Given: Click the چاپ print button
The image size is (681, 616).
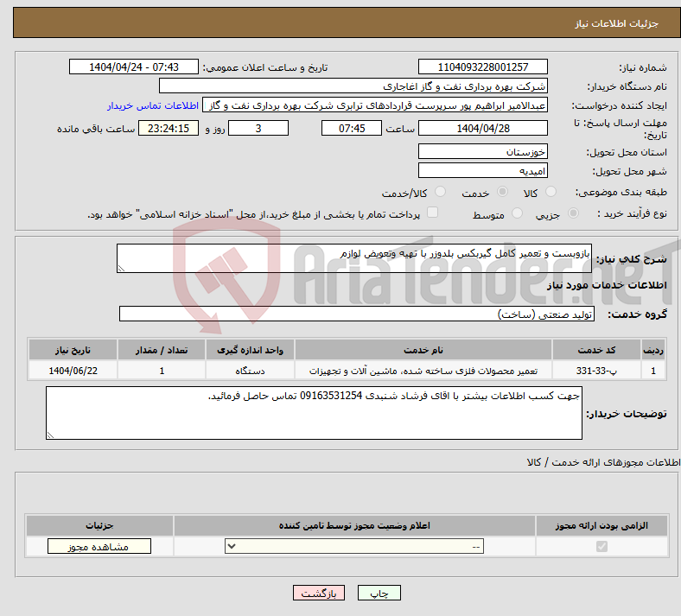Looking at the screenshot, I should [379, 593].
